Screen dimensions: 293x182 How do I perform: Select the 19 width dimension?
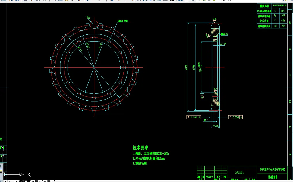pos(223,44)
